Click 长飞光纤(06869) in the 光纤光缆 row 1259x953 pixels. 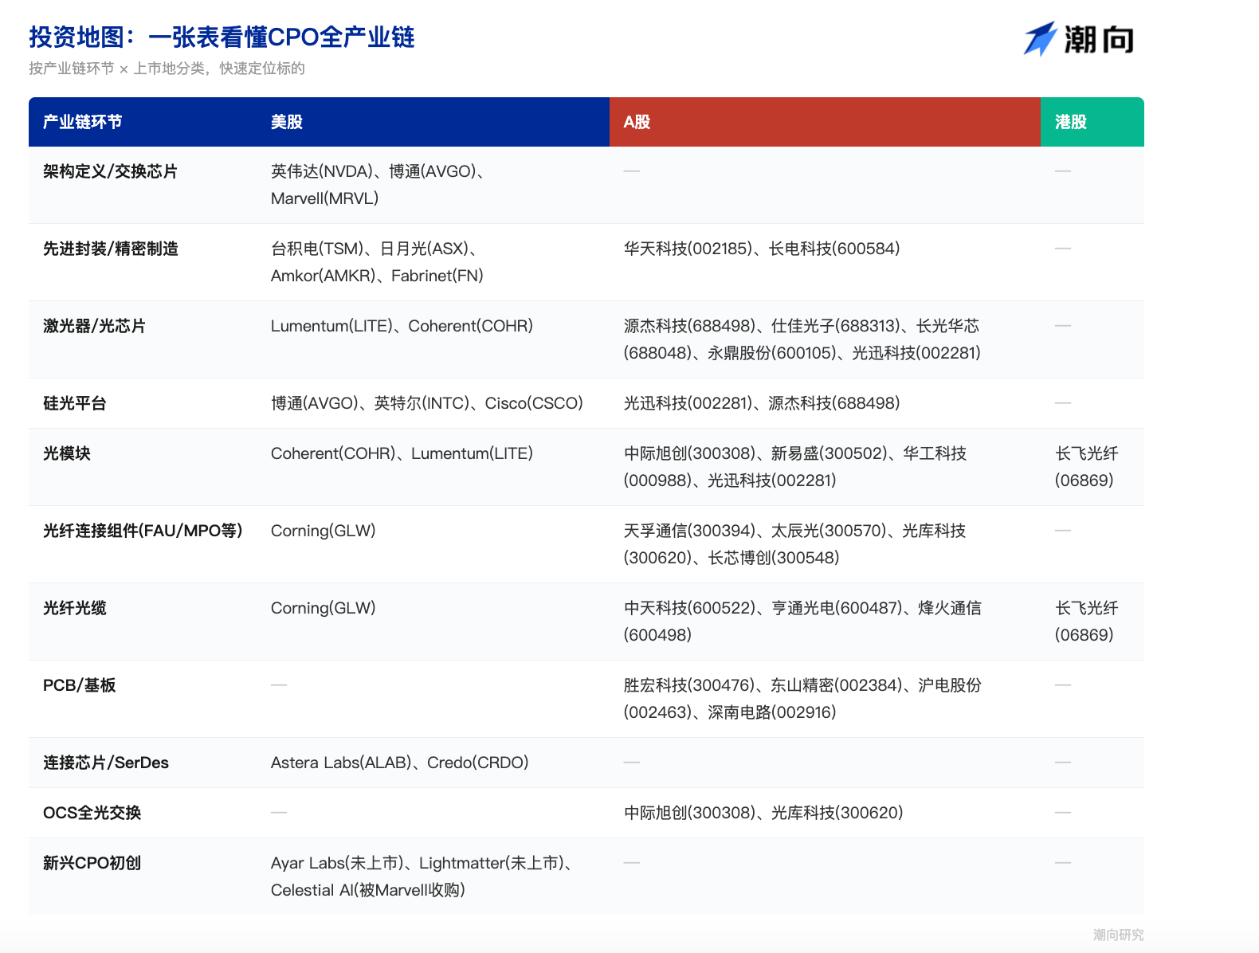click(x=1087, y=622)
